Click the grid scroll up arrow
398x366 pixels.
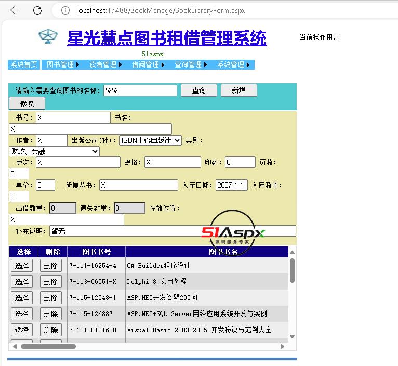[x=292, y=252]
